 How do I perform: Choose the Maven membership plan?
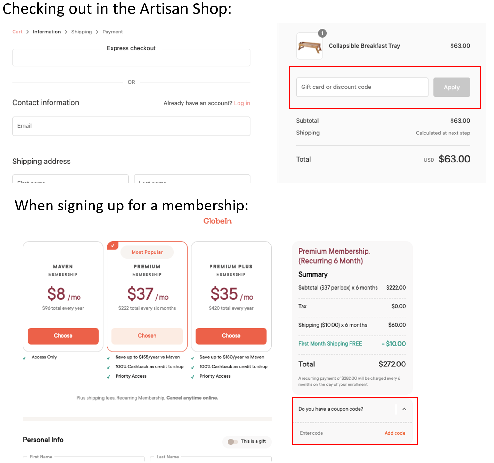(x=63, y=336)
